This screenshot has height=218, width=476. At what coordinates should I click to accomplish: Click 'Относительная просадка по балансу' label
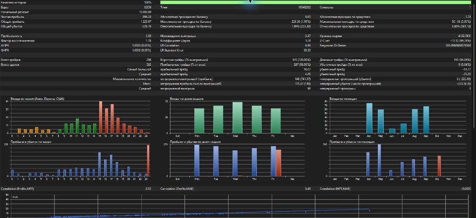click(186, 27)
